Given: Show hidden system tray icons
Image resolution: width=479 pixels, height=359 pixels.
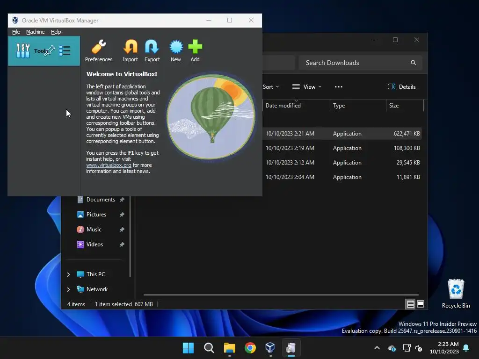Looking at the screenshot, I should coord(377,348).
